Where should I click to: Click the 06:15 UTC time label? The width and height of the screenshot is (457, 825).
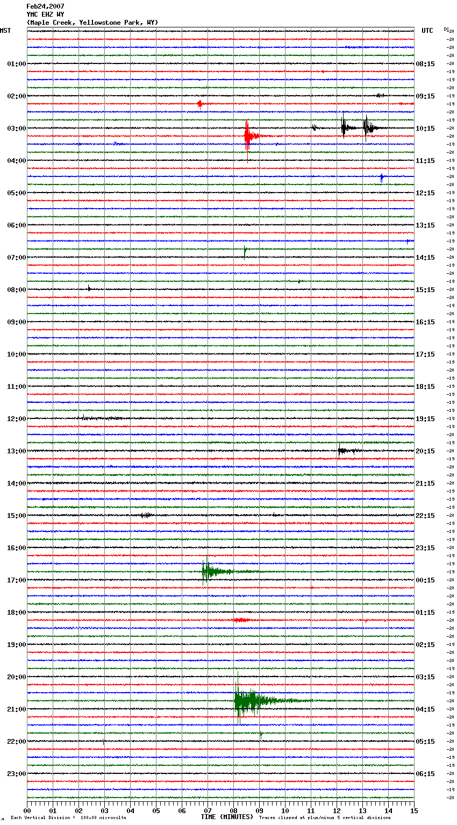[x=425, y=773]
